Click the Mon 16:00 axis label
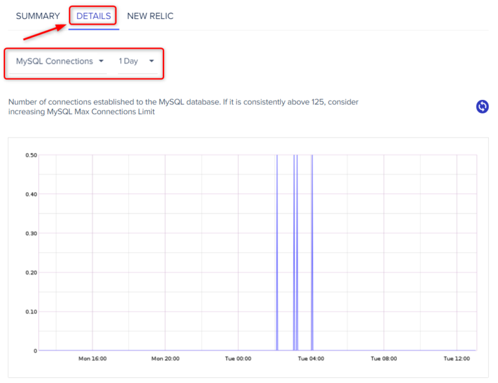This screenshot has width=498, height=383. tap(92, 358)
